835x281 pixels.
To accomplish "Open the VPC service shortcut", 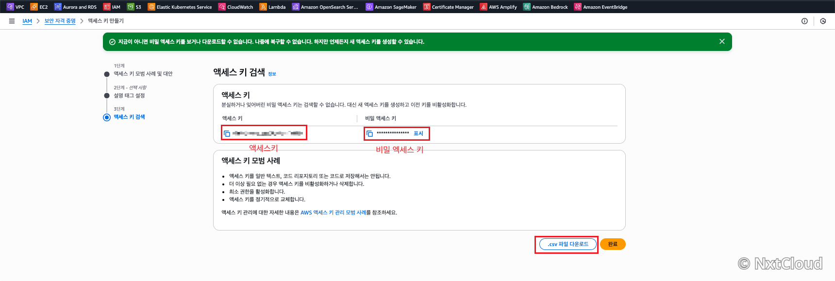I will 15,7.
